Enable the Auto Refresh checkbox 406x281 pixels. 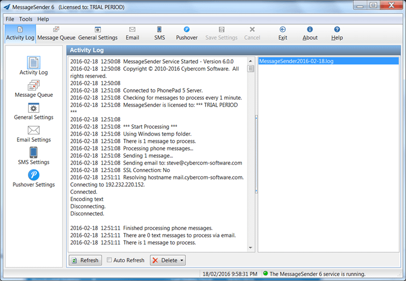click(109, 260)
